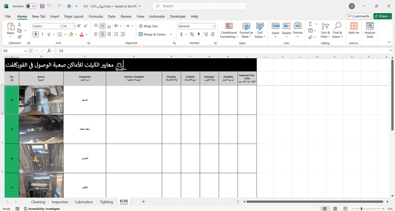Click the Cut scissors icon

(x=19, y=24)
